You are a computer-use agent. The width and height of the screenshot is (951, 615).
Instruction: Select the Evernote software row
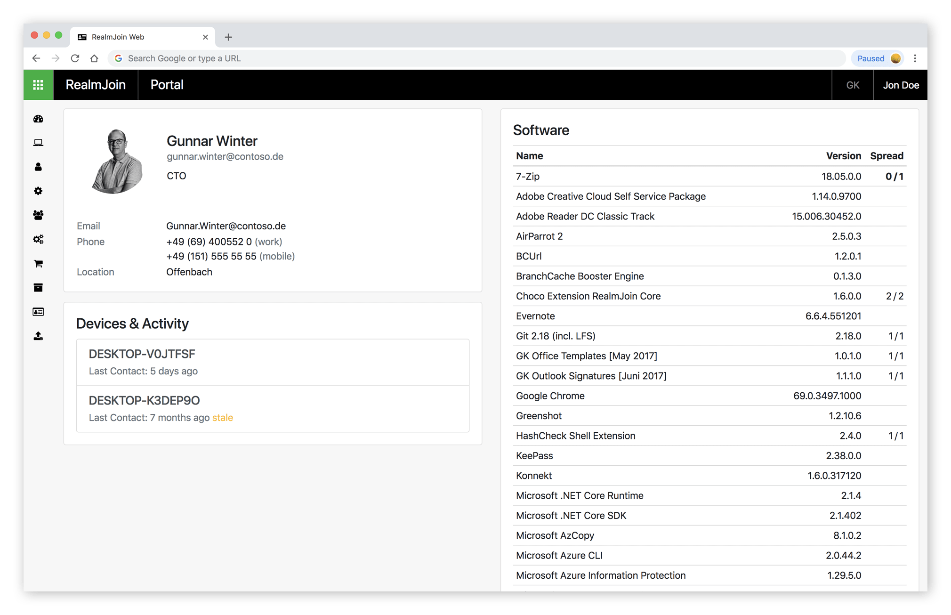[709, 316]
